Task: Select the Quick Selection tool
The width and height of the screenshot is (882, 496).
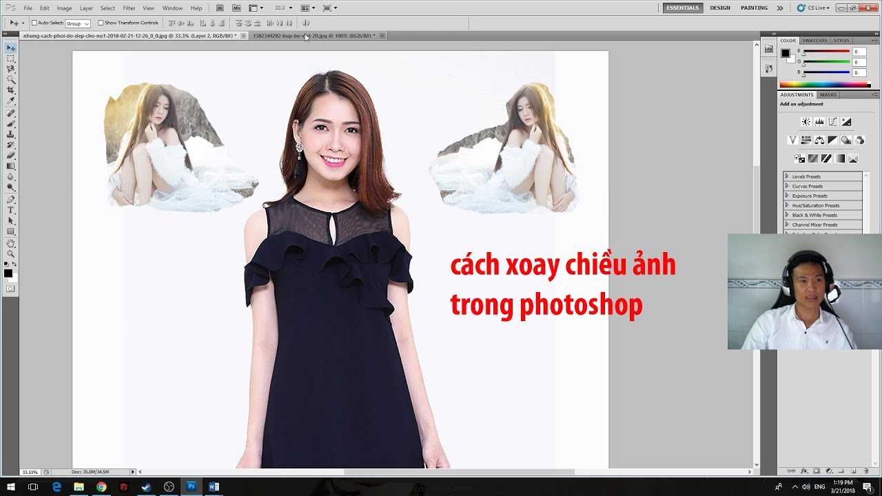Action: 10,80
